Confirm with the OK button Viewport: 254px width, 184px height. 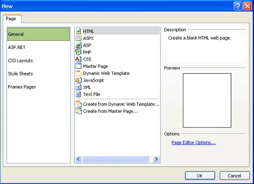(200, 176)
